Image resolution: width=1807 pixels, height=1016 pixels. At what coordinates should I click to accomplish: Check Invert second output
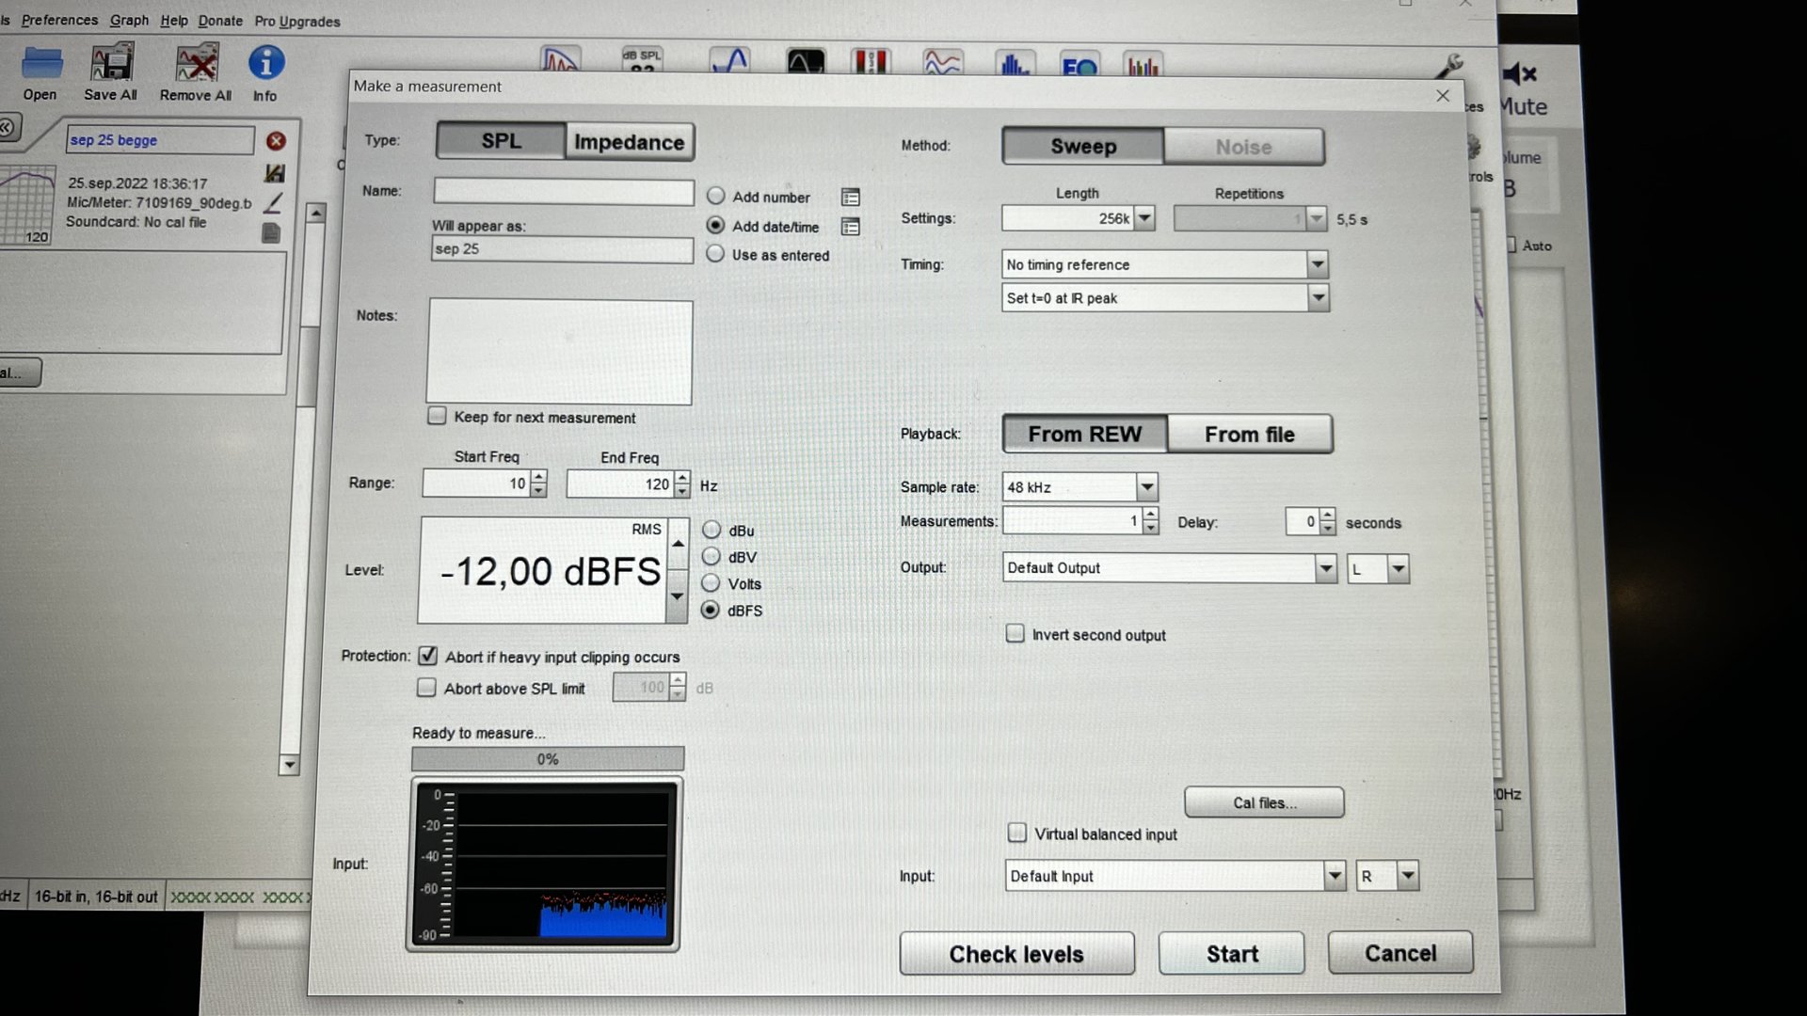1015,634
